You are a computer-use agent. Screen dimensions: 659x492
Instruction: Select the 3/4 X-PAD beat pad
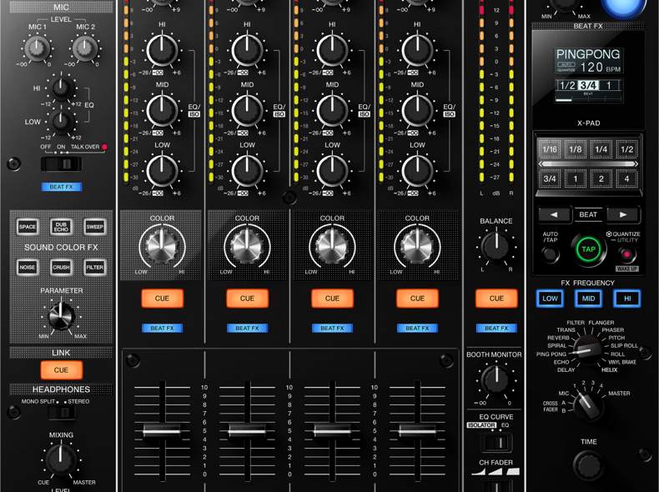[550, 178]
